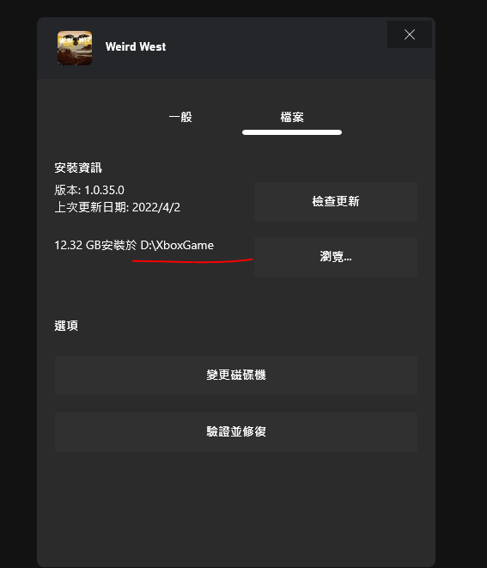Click the Weird West game icon

click(x=75, y=48)
